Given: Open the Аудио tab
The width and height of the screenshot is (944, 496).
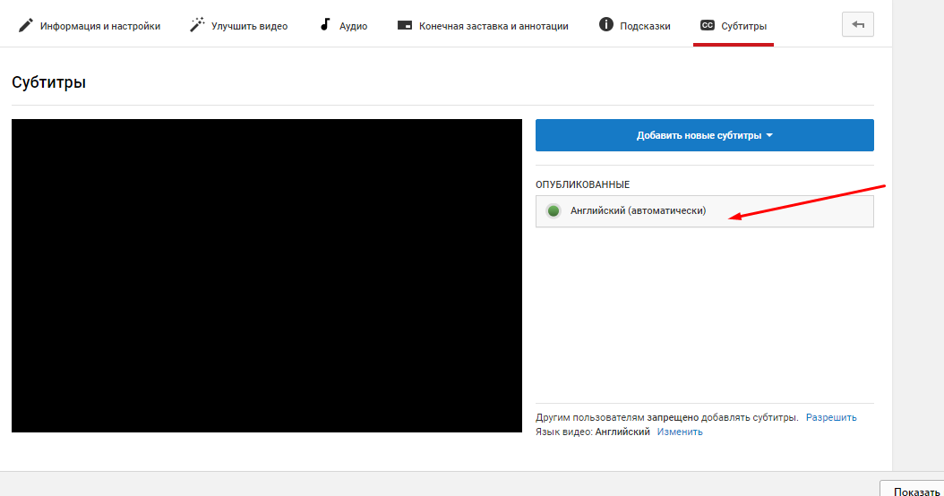Looking at the screenshot, I should click(343, 26).
